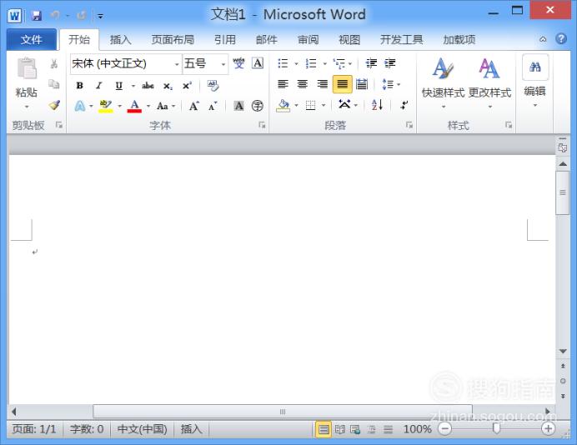
Task: Switch to 引用 (References) tab
Action: click(225, 39)
